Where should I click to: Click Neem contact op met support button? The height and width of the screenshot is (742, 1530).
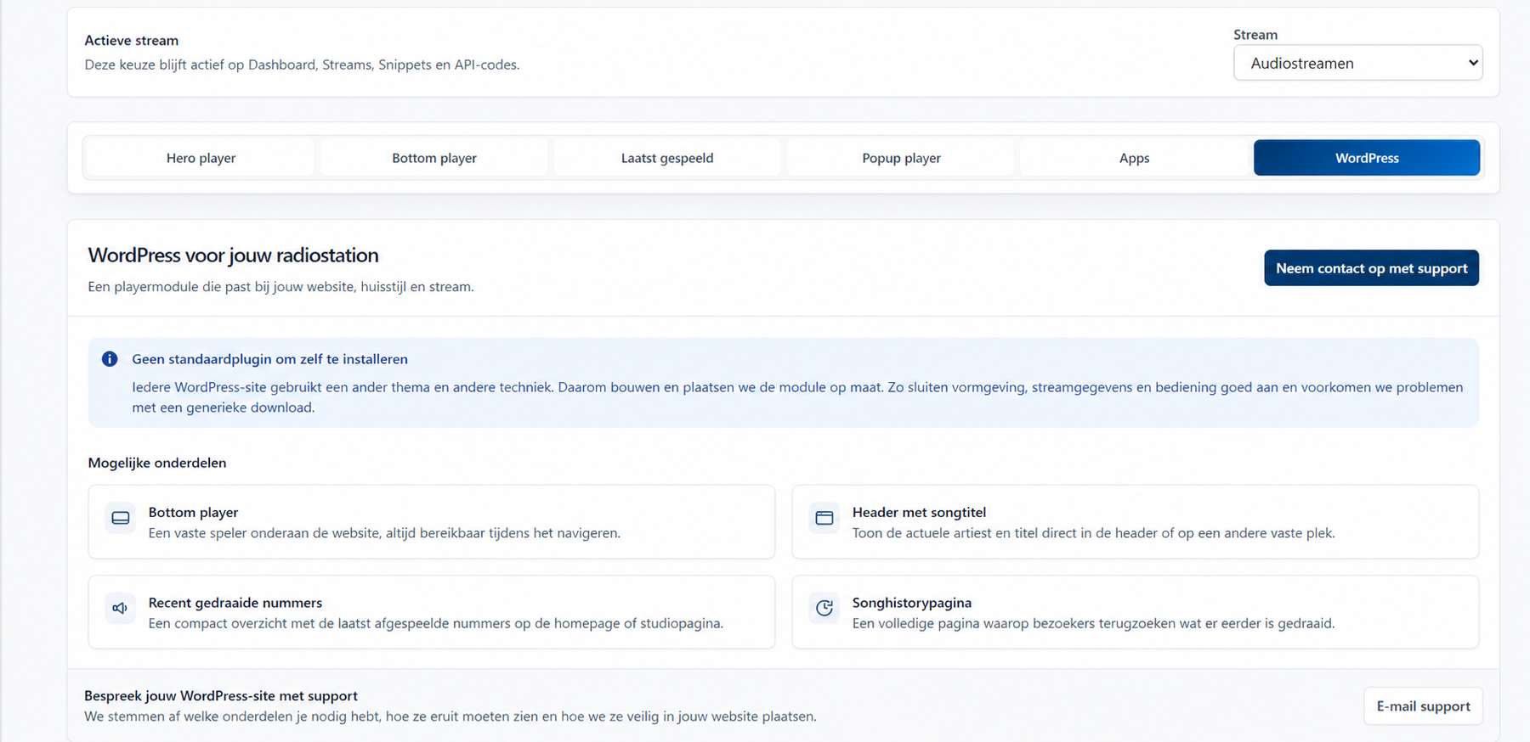1371,268
